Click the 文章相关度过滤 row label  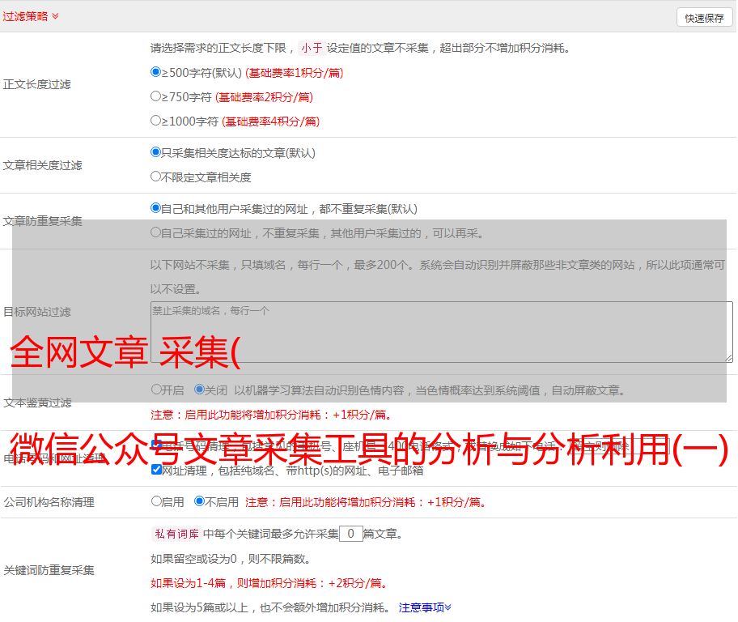click(x=42, y=165)
